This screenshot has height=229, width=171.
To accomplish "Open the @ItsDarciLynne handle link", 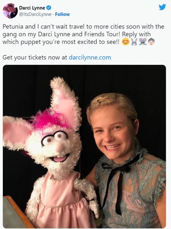I will pos(35,14).
